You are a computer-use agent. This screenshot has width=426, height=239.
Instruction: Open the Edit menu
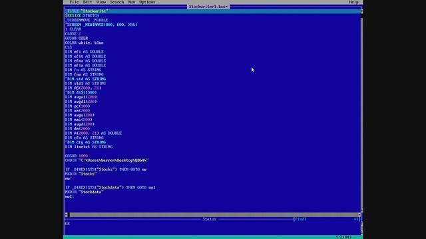point(87,2)
